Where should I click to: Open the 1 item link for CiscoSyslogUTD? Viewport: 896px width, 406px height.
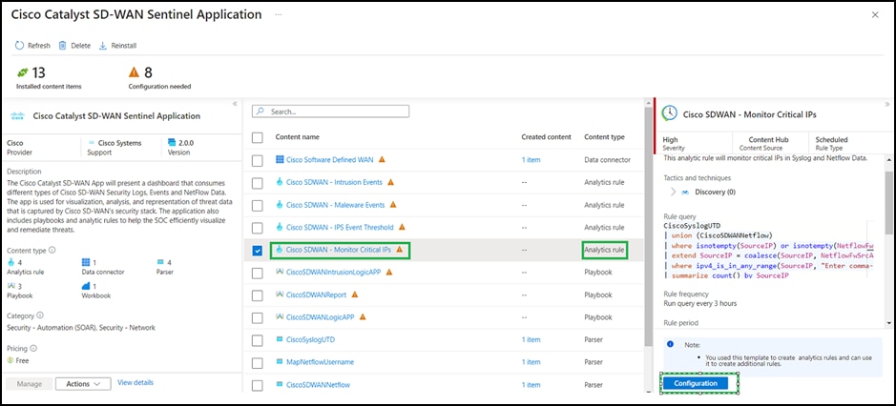pyautogui.click(x=531, y=339)
